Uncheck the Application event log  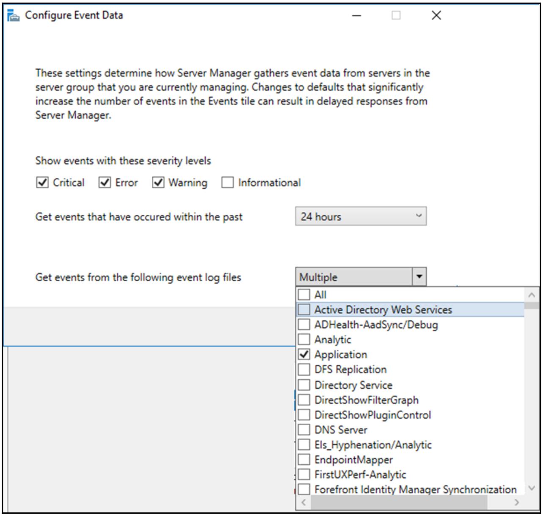tap(304, 354)
